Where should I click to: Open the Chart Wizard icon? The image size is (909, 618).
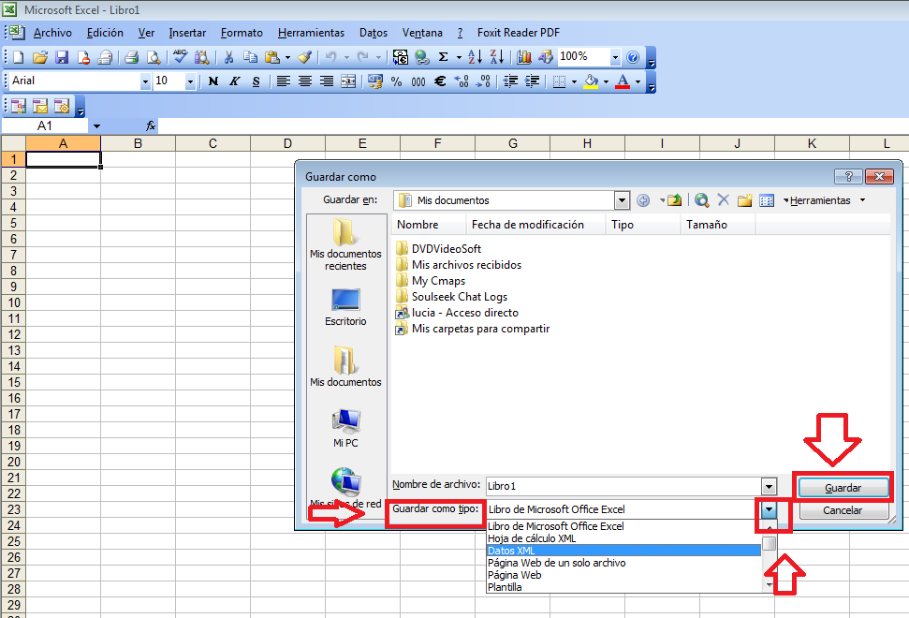pyautogui.click(x=524, y=57)
